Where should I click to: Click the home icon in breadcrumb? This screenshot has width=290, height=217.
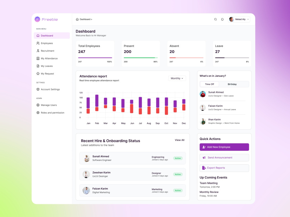pyautogui.click(x=77, y=19)
